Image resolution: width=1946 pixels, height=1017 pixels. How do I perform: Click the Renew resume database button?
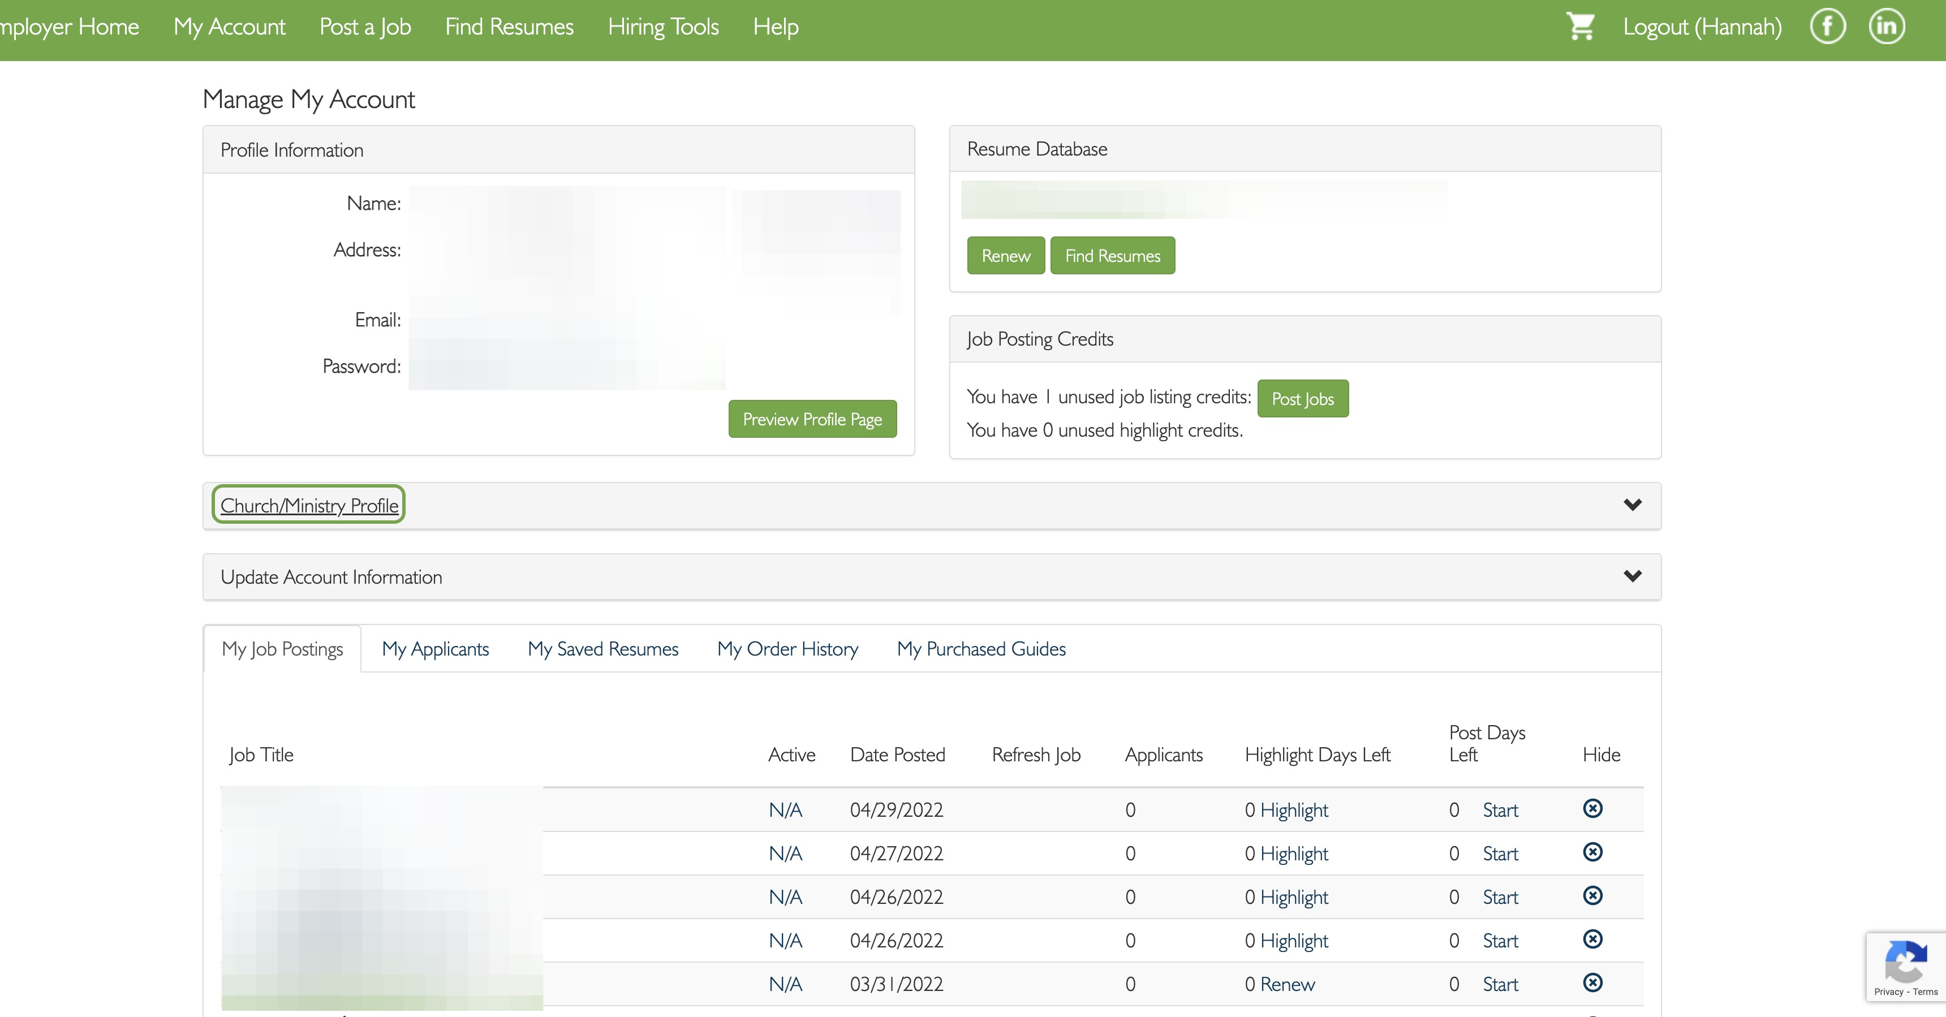coord(1005,256)
